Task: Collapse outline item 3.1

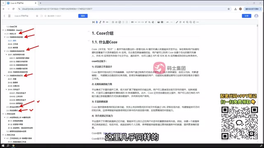Action: (x=5, y=118)
